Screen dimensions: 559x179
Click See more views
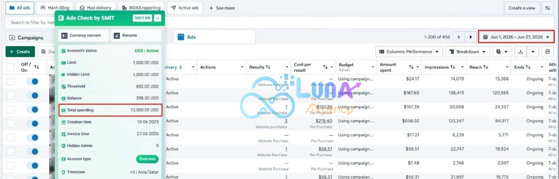222,8
